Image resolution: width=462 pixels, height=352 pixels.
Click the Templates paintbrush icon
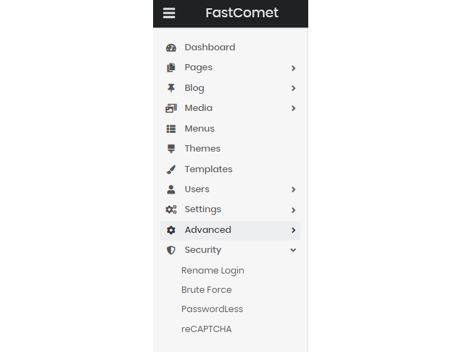tap(171, 169)
